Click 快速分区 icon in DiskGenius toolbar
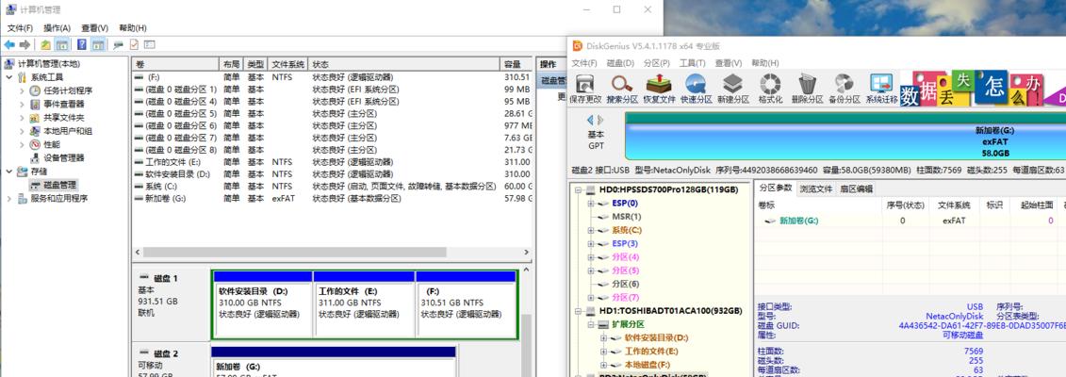Image resolution: width=1066 pixels, height=377 pixels. pos(697,89)
